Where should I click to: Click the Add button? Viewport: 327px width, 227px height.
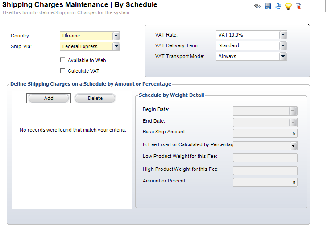49,98
